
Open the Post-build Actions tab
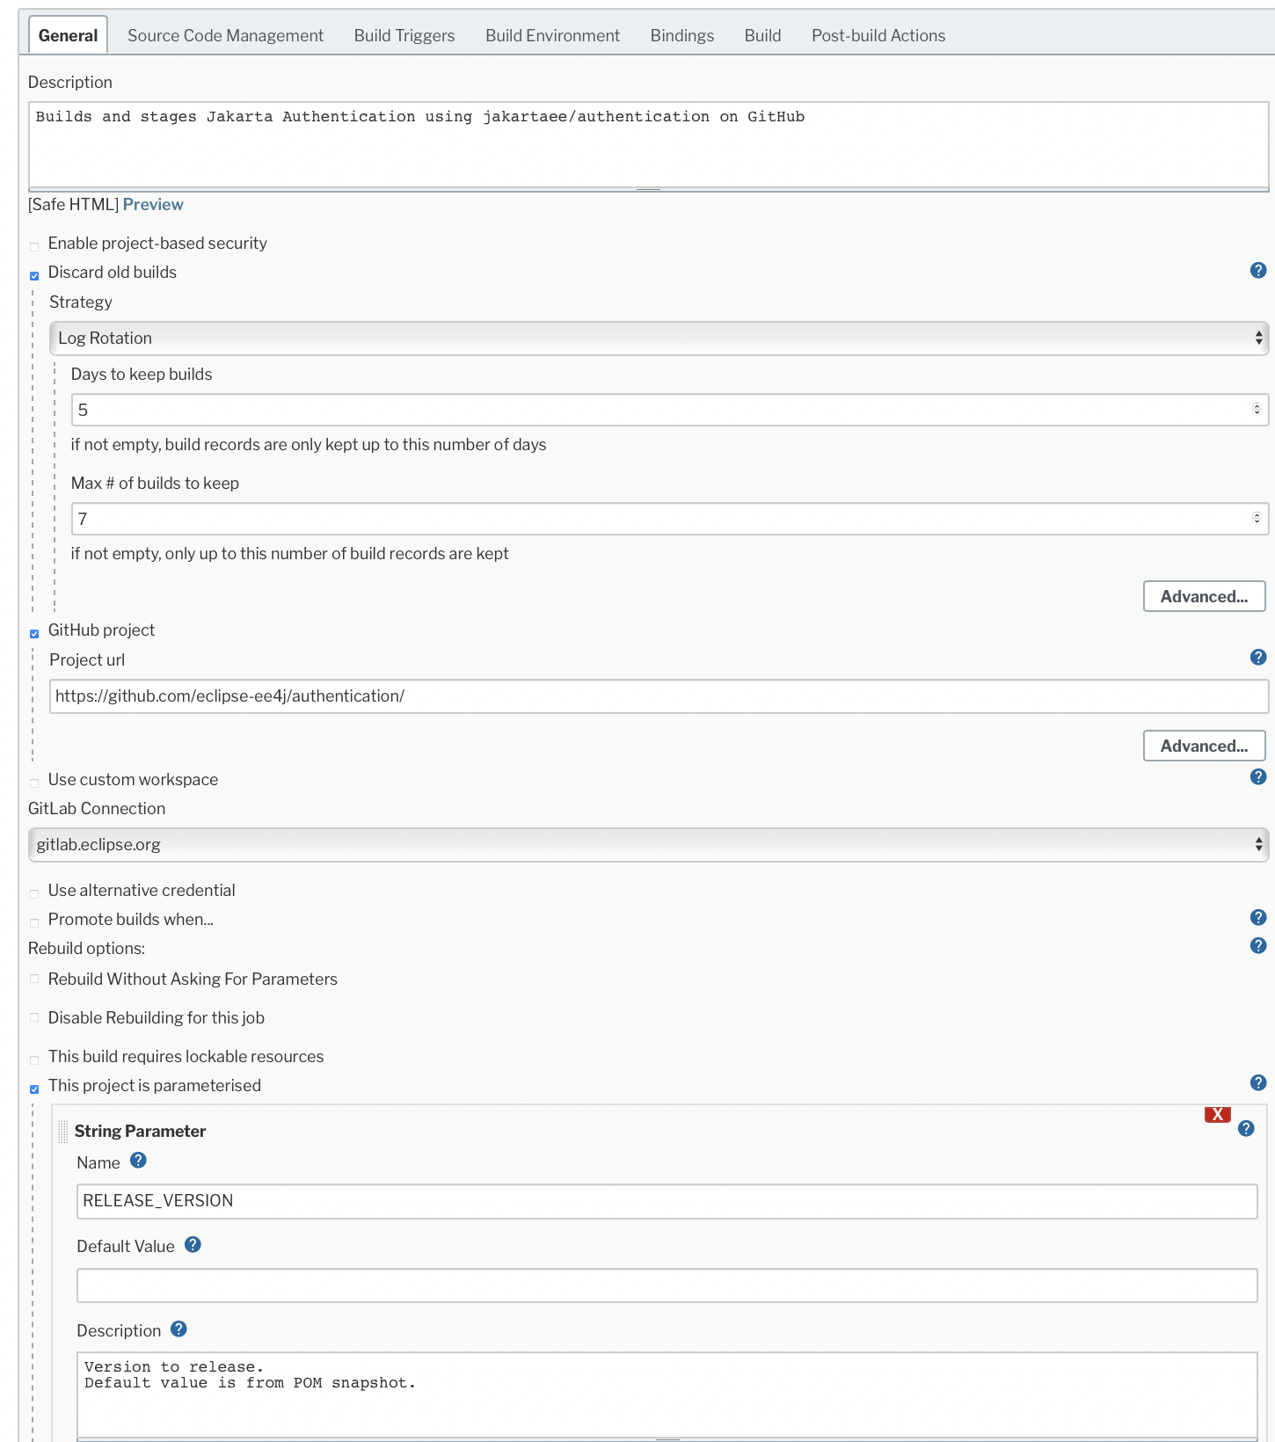[x=878, y=36]
